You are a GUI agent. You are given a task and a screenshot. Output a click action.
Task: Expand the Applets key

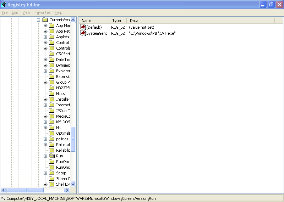(45, 37)
